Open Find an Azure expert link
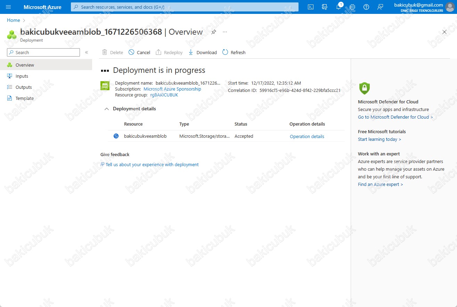 tap(381, 184)
